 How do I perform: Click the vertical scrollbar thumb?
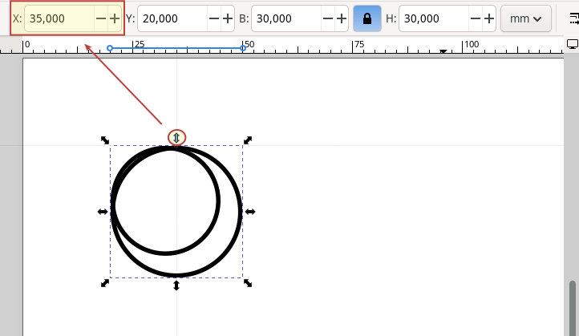573,307
